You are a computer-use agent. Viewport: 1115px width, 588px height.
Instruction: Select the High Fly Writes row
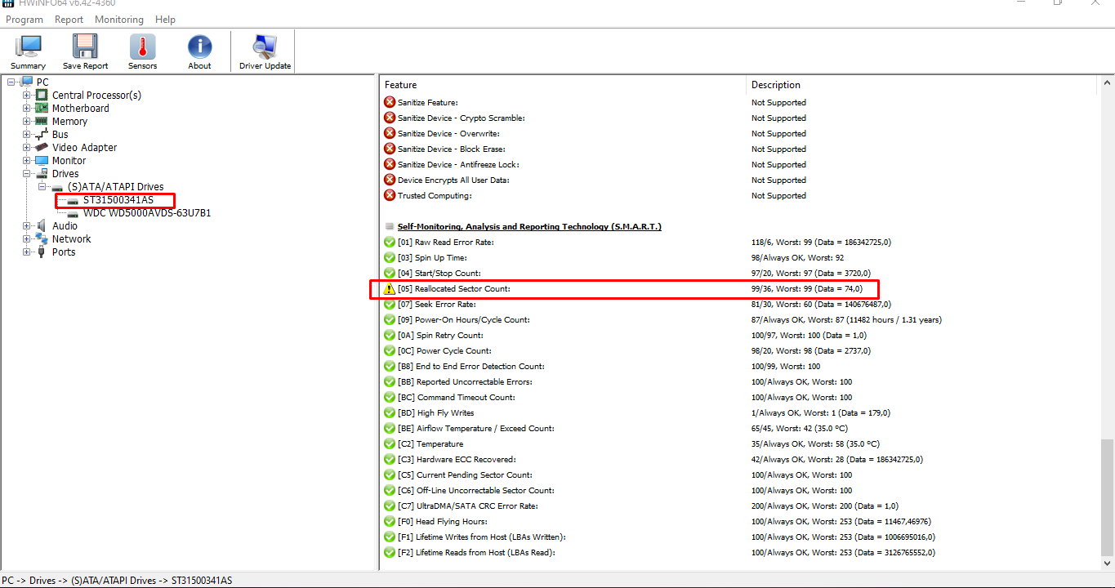[x=739, y=412]
